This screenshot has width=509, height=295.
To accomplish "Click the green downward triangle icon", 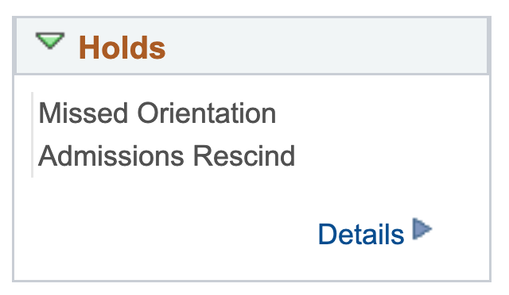I will coord(50,40).
